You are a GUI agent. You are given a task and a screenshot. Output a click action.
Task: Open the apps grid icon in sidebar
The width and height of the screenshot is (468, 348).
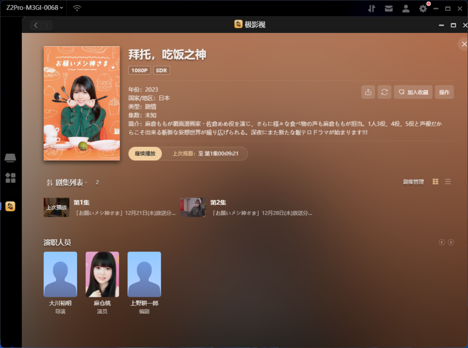coord(10,178)
